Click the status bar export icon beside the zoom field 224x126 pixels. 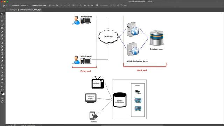coord(15,125)
